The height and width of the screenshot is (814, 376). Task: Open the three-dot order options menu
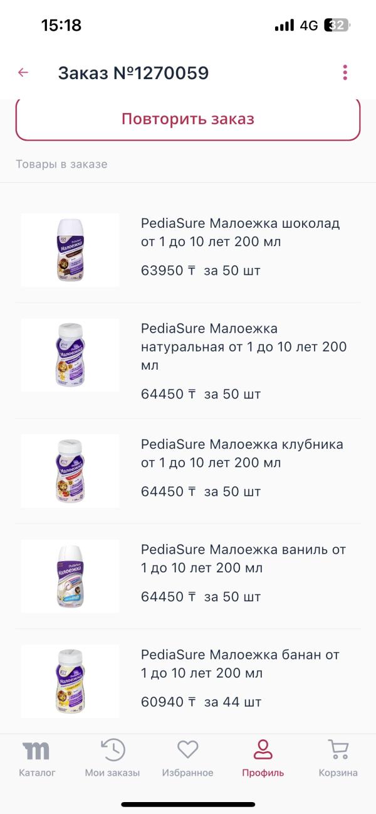pos(345,73)
